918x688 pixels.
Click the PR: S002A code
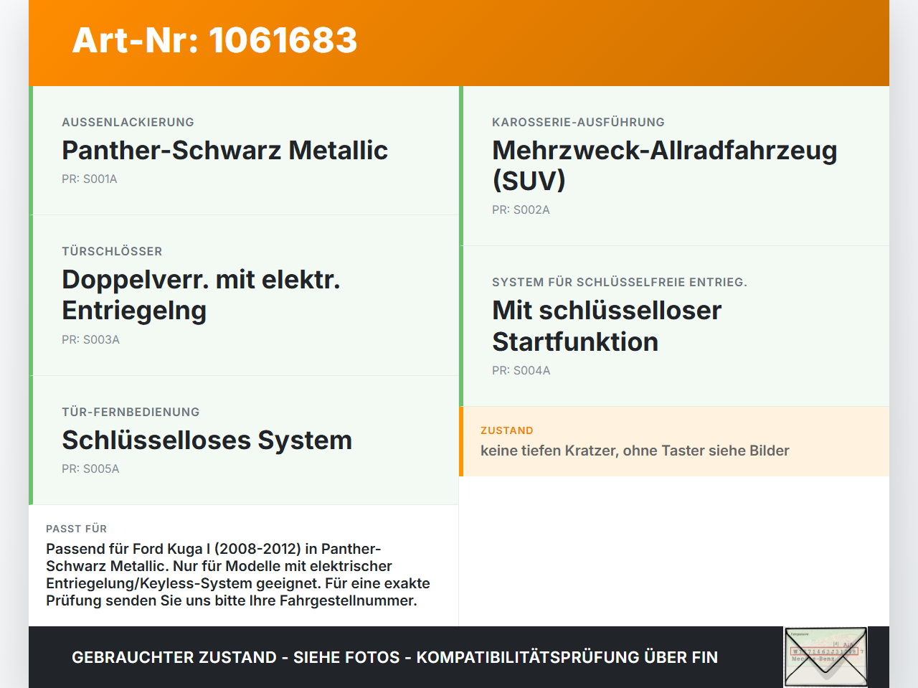[521, 210]
